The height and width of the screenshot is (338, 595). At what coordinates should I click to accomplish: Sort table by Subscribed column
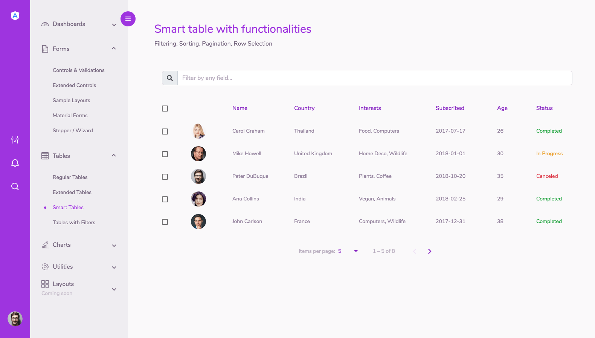[450, 108]
